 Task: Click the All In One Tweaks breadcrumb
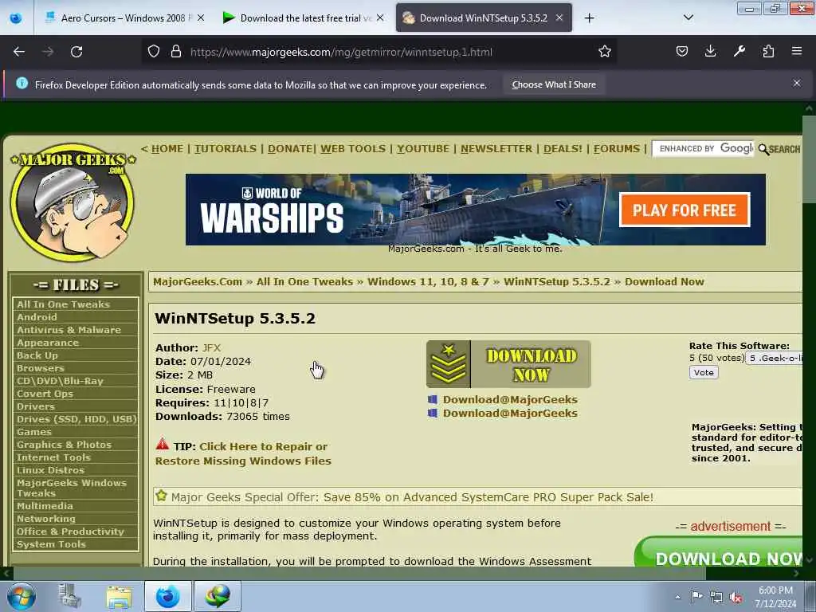point(304,281)
